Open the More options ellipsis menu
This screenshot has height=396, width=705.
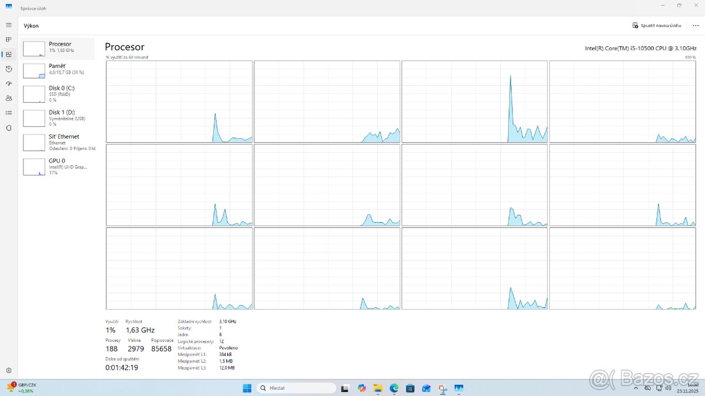(696, 25)
